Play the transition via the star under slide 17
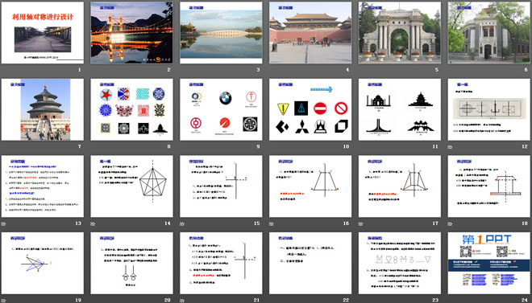 [x=361, y=224]
